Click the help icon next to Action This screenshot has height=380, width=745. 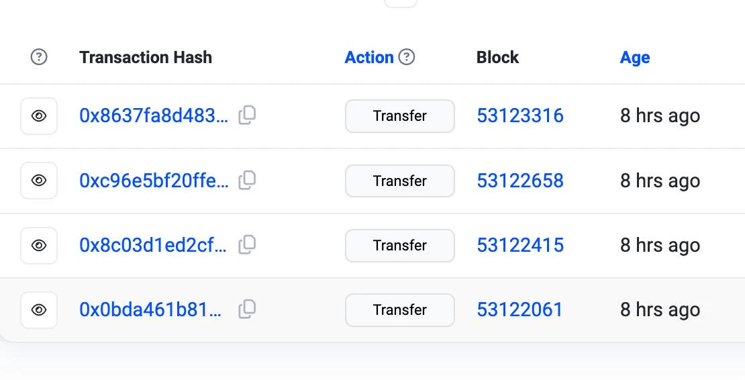coord(406,57)
